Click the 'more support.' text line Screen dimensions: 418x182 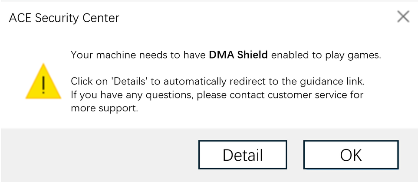click(104, 108)
